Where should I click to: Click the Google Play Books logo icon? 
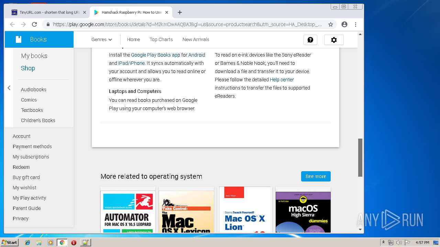click(19, 39)
